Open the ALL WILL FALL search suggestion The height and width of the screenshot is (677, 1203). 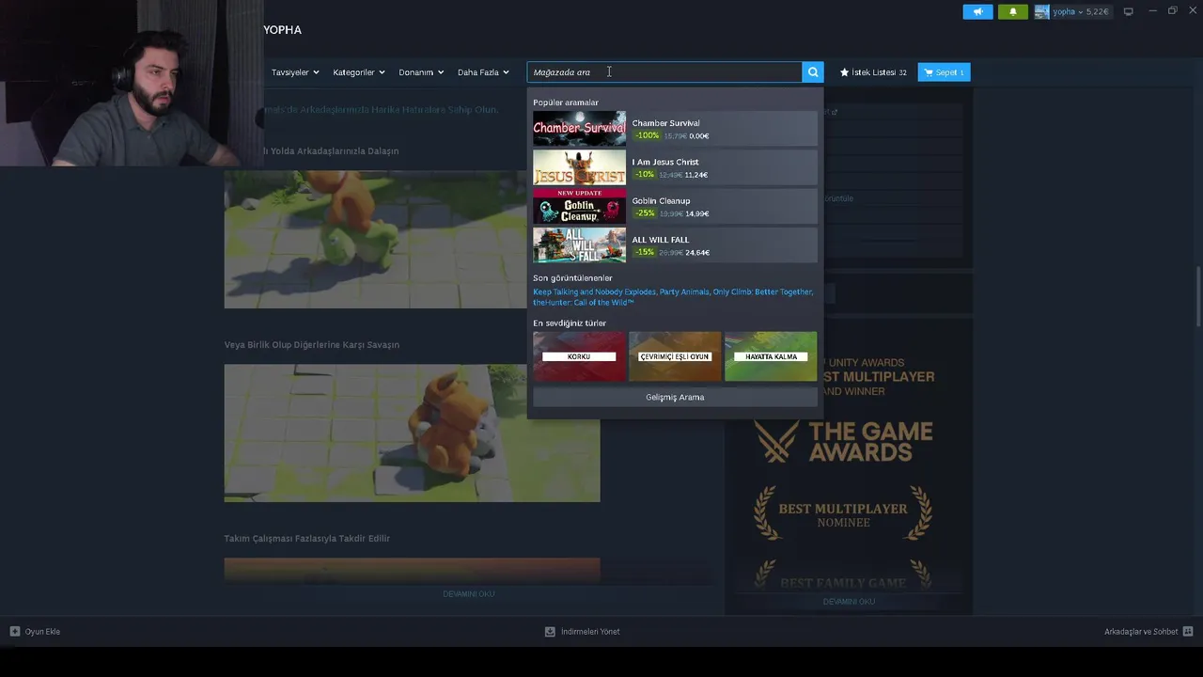[675, 245]
